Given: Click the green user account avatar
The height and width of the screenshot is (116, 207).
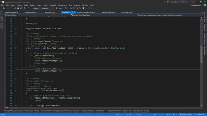Looking at the screenshot, I should pyautogui.click(x=205, y=5).
